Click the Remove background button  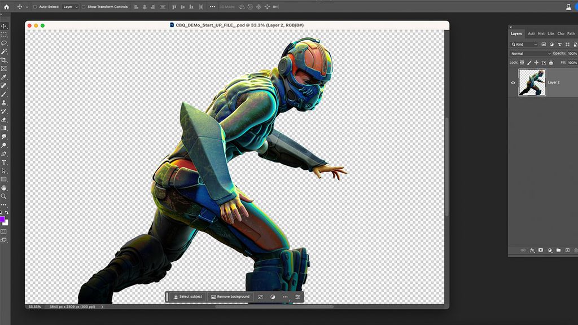pos(230,296)
